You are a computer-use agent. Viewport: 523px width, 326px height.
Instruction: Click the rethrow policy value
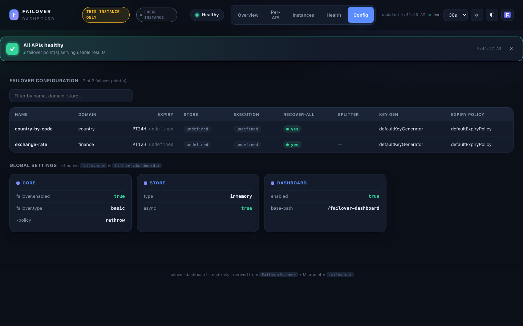[x=115, y=220]
